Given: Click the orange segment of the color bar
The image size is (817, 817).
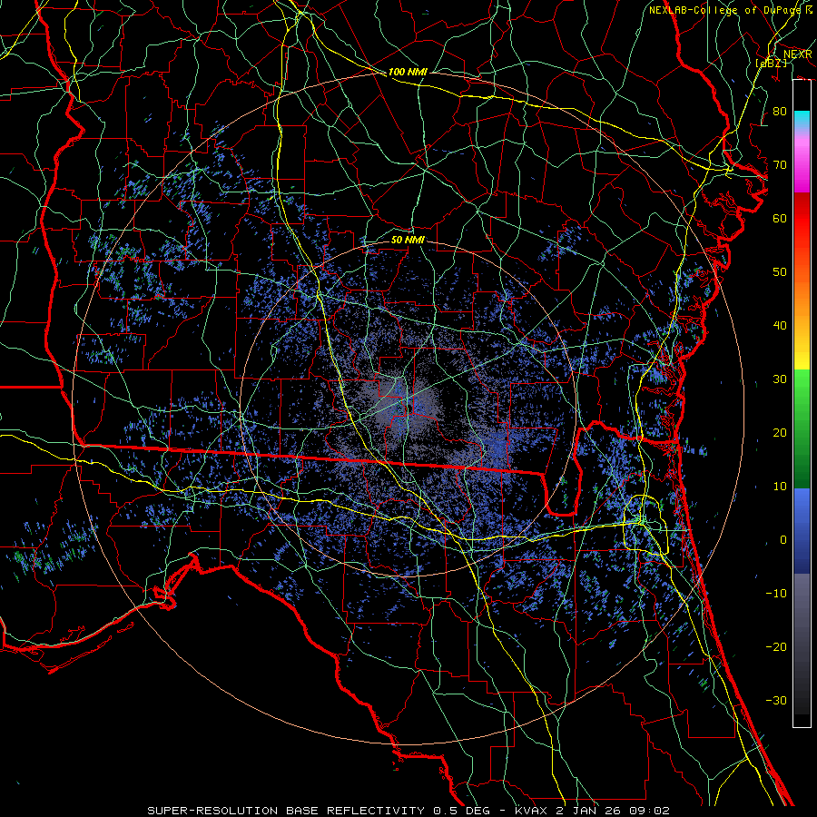Looking at the screenshot, I should click(x=802, y=300).
